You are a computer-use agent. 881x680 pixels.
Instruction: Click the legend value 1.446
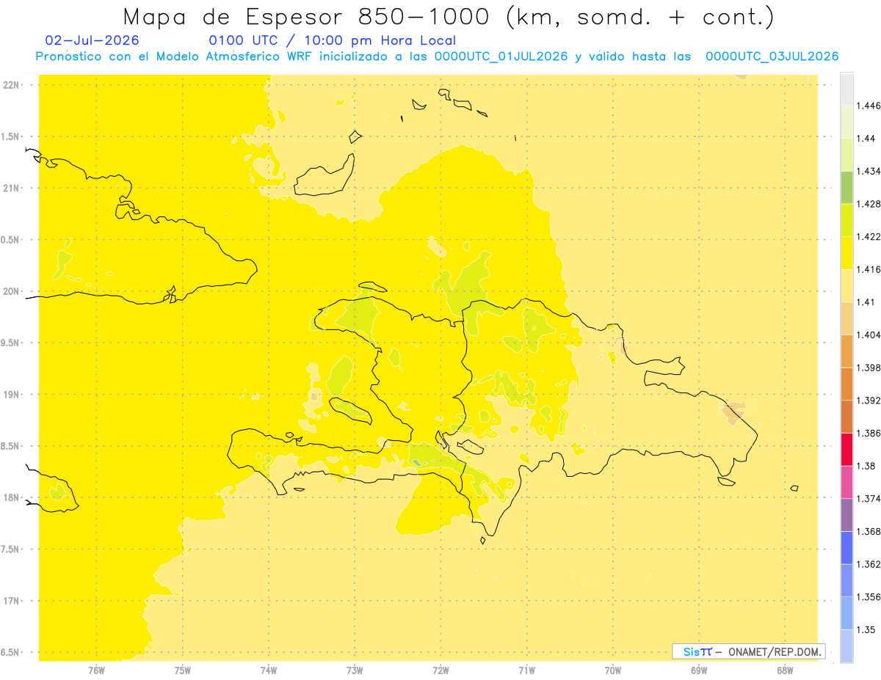point(870,106)
